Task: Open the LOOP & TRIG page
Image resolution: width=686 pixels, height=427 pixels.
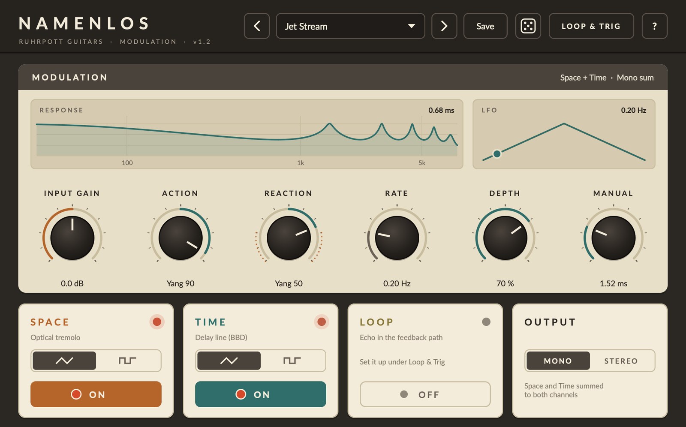Action: coord(591,26)
